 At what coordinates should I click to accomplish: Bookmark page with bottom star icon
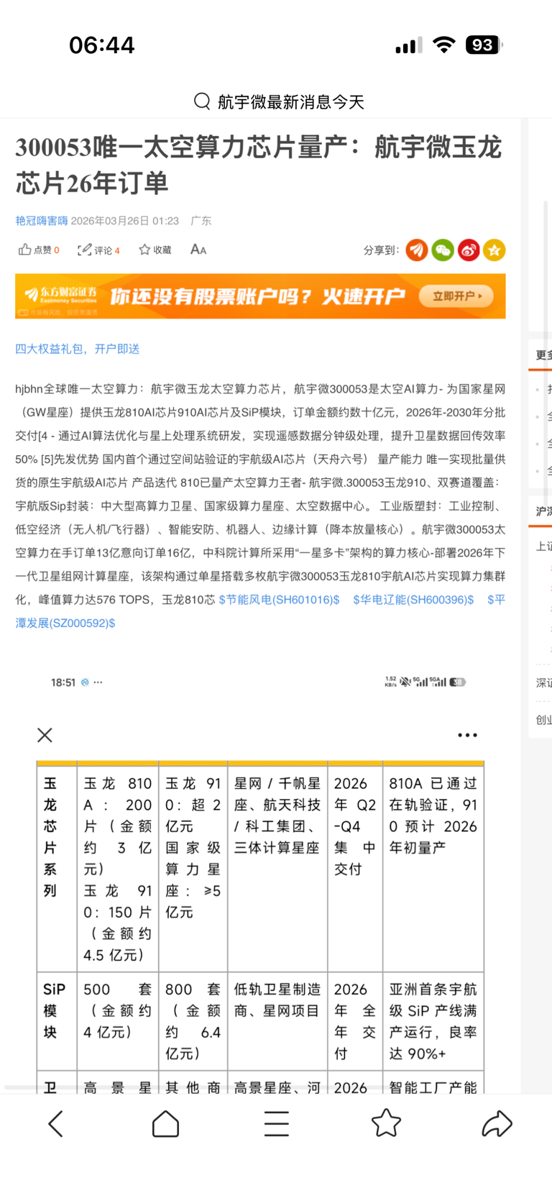coord(386,1123)
